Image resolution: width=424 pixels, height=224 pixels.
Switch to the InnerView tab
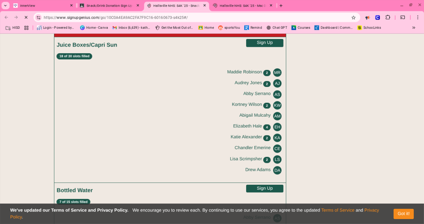click(x=43, y=6)
